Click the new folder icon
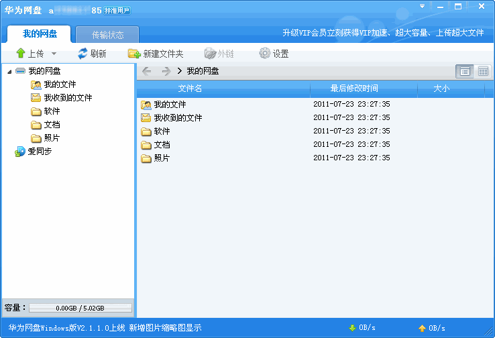 coord(134,54)
